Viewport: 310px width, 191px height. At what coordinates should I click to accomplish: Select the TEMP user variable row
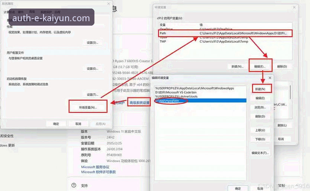[x=226, y=38]
